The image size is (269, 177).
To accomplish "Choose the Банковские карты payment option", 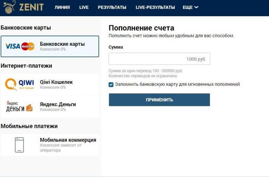I will point(62,44).
